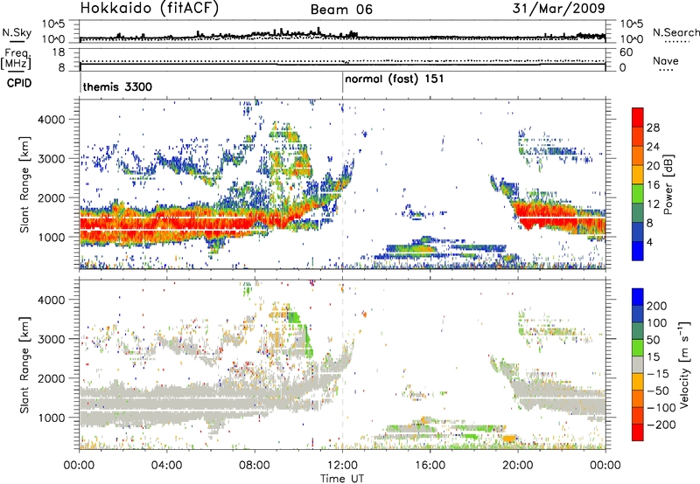Click the '2000' tick on velocity panel
The image size is (700, 484).
click(x=51, y=378)
